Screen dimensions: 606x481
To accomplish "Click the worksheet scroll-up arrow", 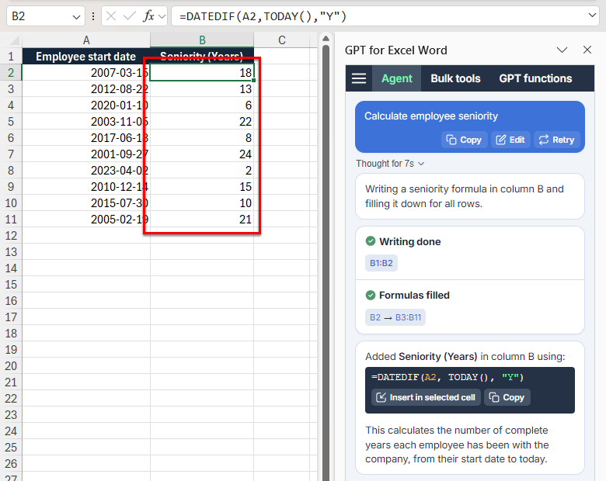I will pyautogui.click(x=326, y=38).
